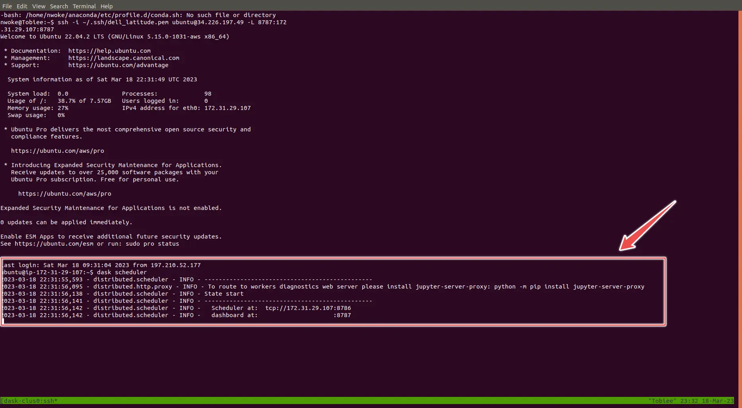Click the first timestamp 22:31:55,593 log line
The width and height of the screenshot is (742, 408).
(187, 279)
